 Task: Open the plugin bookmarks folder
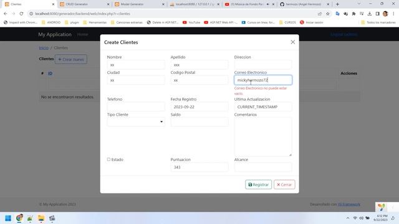point(72,22)
